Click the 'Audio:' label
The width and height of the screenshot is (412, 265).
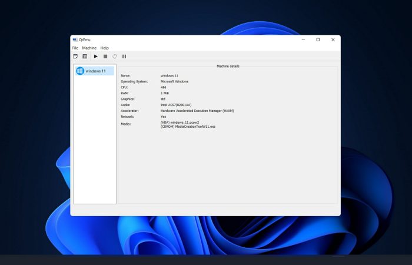pyautogui.click(x=125, y=105)
